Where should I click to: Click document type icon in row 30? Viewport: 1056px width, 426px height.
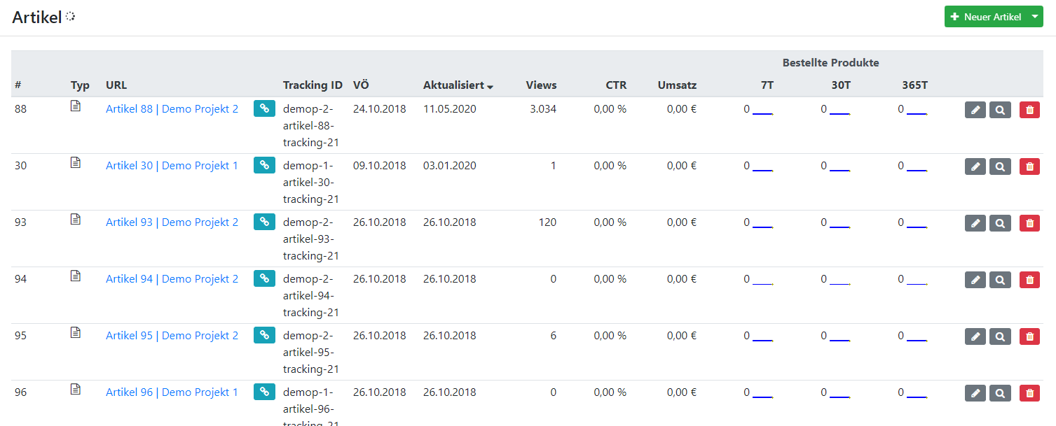(76, 162)
